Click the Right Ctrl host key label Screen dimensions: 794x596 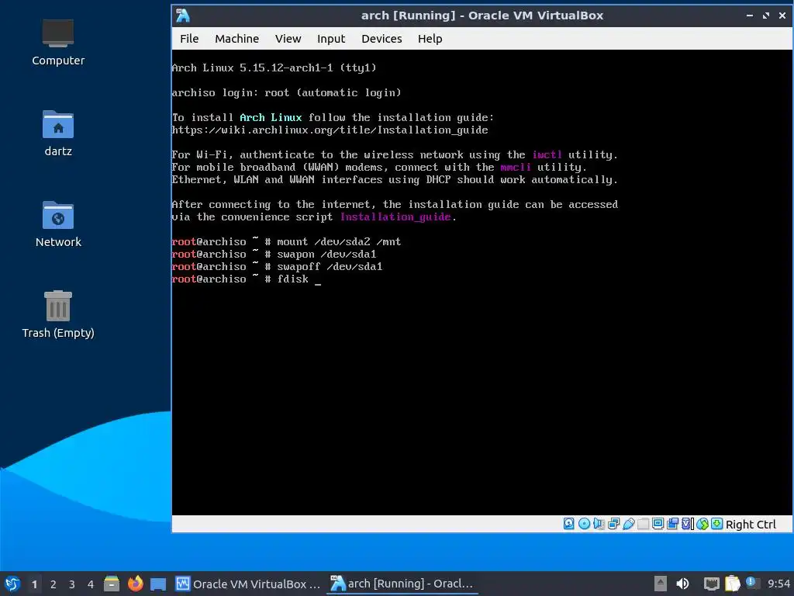point(751,525)
